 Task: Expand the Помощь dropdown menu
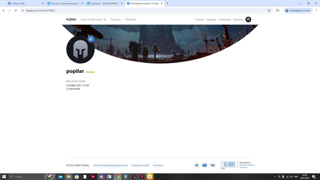pos(116,20)
